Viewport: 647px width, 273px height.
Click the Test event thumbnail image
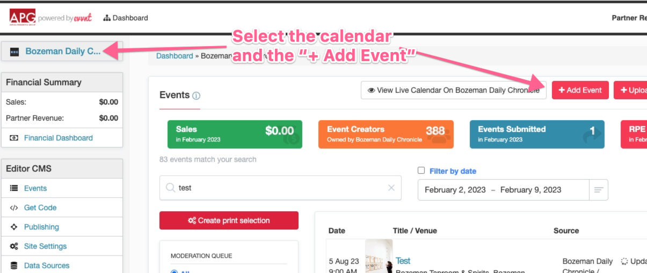click(x=379, y=256)
